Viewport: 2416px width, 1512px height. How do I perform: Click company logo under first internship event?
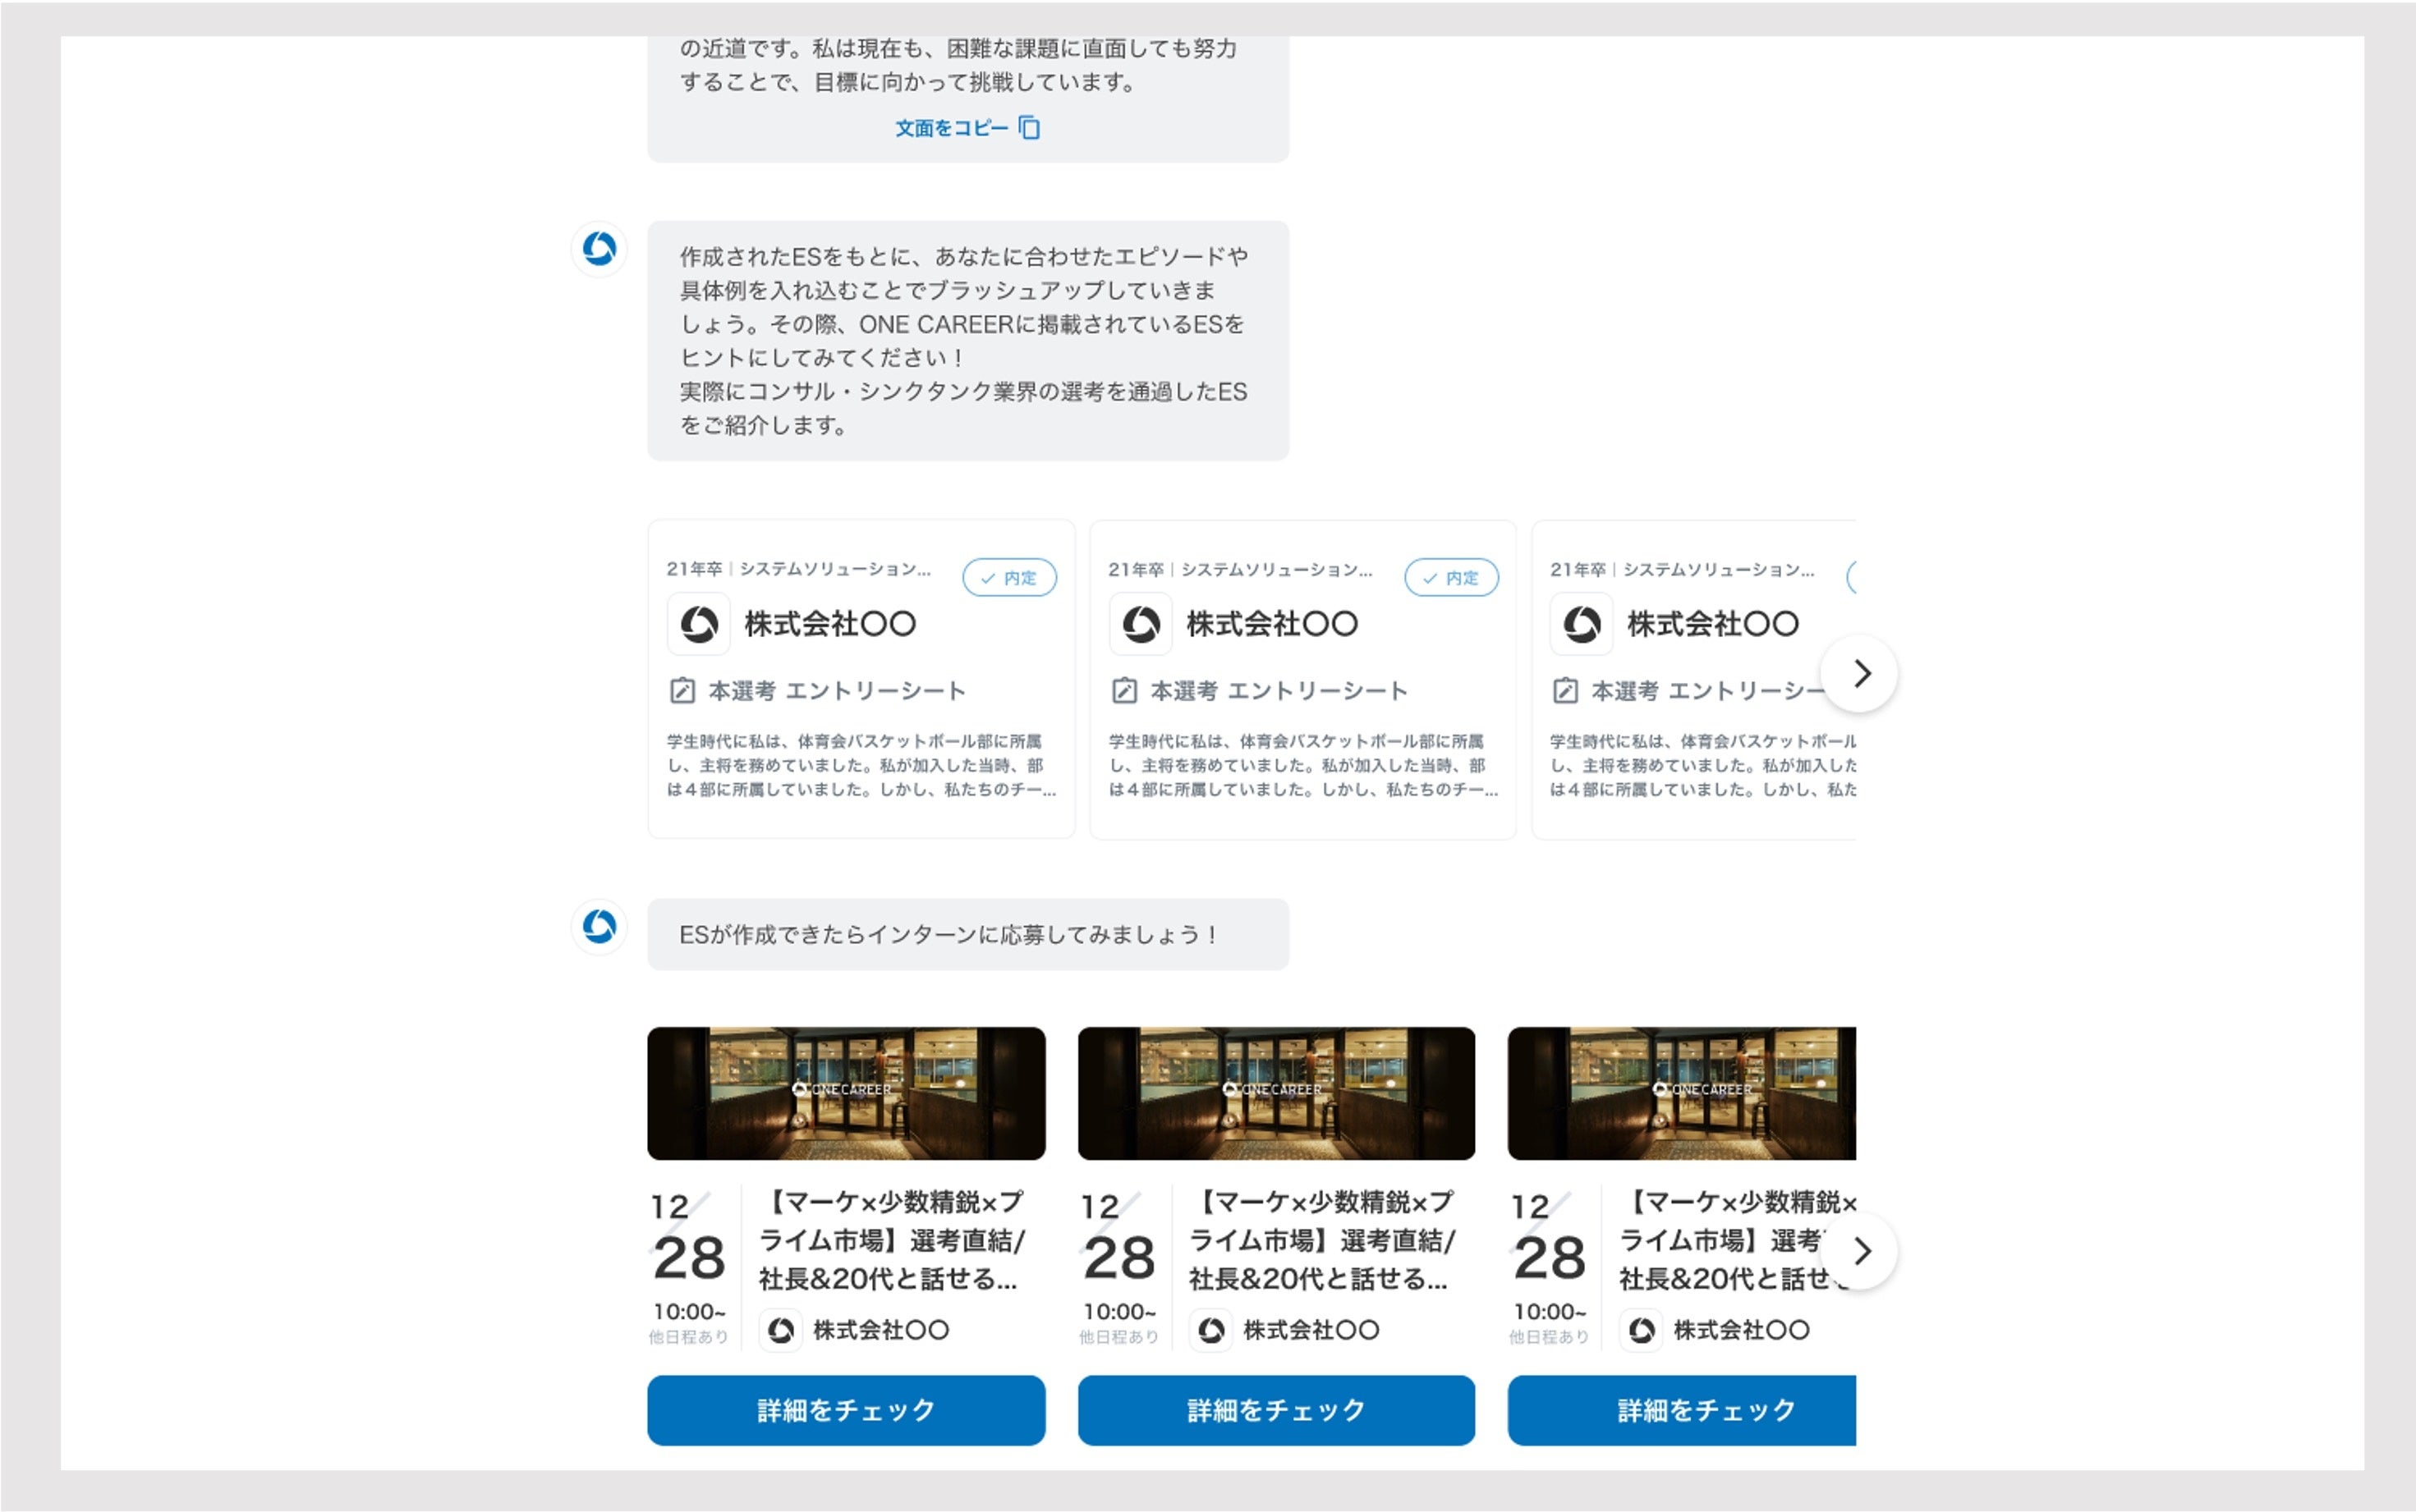click(x=781, y=1330)
